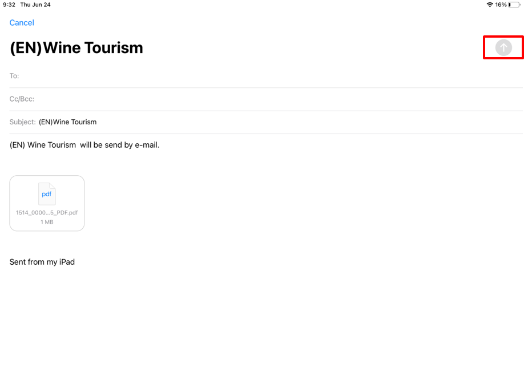This screenshot has height=392, width=524.
Task: Click the 1 MB attachment size label
Action: click(x=47, y=222)
